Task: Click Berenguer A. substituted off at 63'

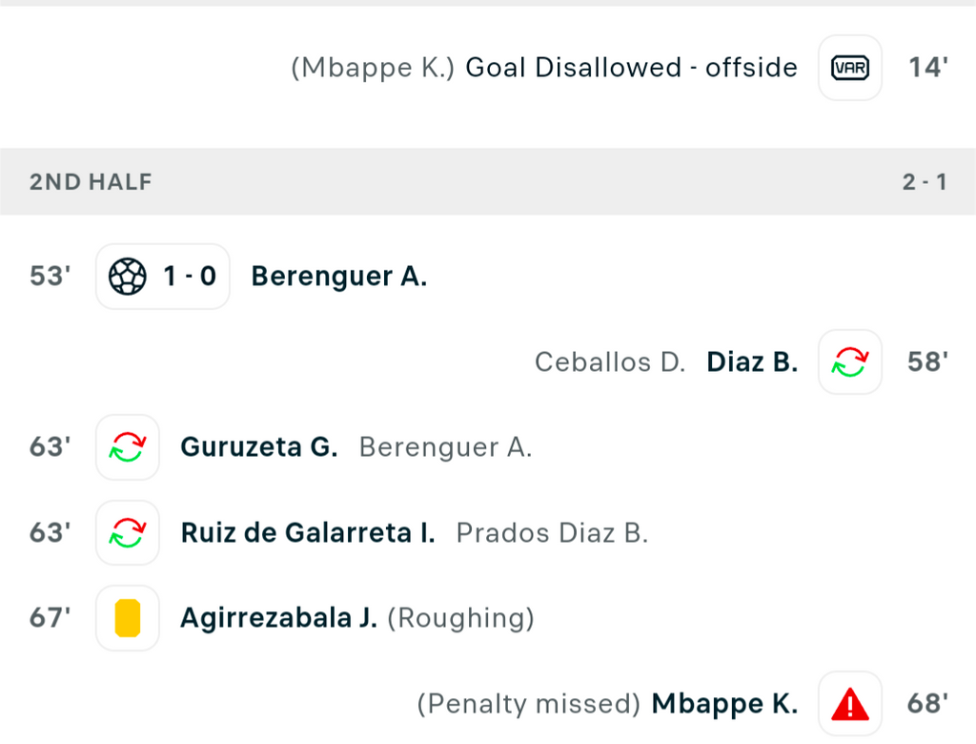Action: click(445, 447)
